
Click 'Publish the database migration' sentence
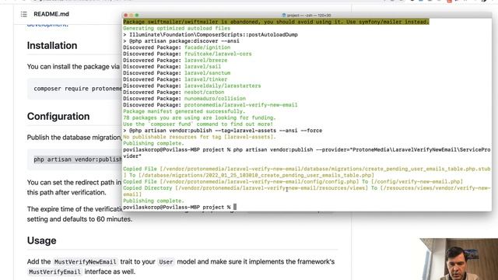[75, 138]
